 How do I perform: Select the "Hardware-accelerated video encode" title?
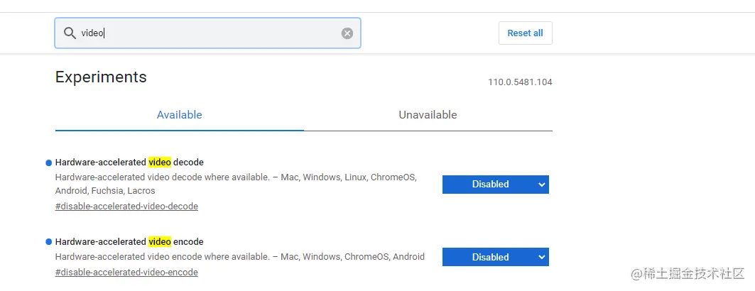click(129, 242)
